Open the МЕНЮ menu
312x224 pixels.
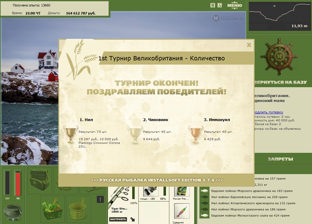(234, 6)
